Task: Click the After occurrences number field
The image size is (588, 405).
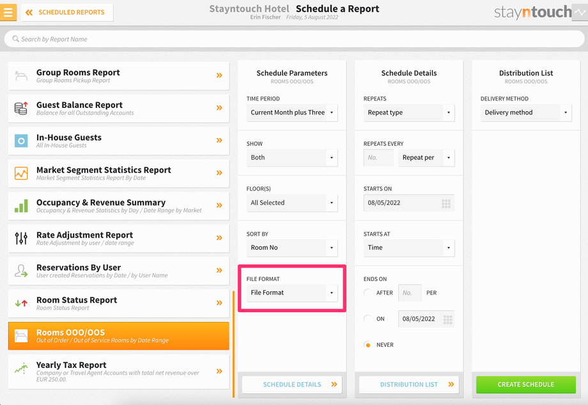Action: [x=410, y=293]
